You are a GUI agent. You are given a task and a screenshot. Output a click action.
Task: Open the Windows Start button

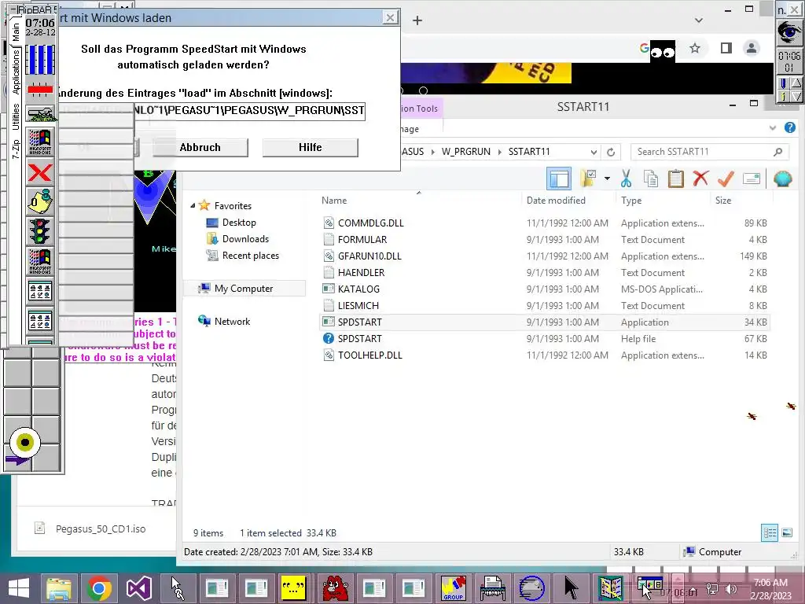coord(19,588)
